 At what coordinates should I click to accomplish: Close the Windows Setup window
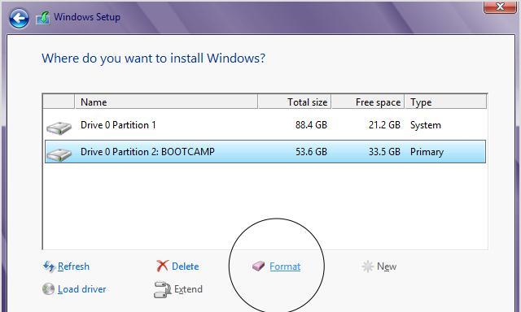tap(500, 6)
